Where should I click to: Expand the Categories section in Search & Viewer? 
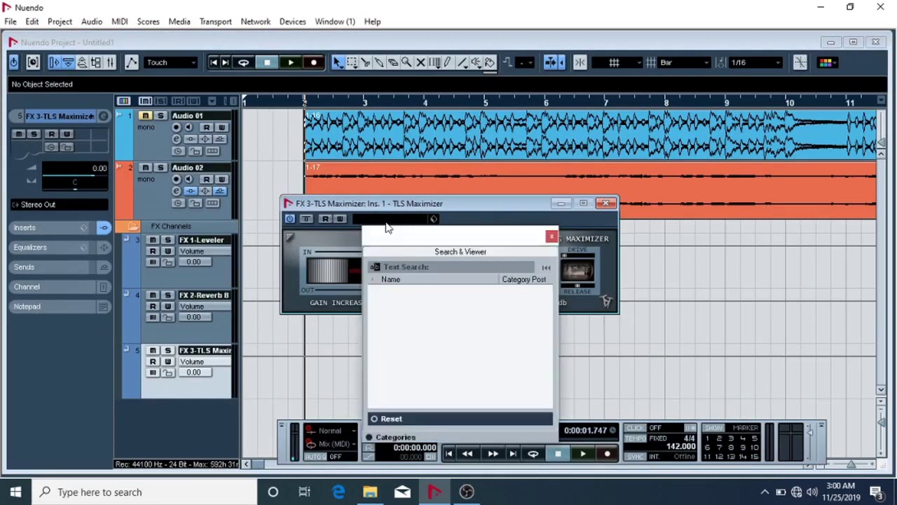(x=369, y=438)
